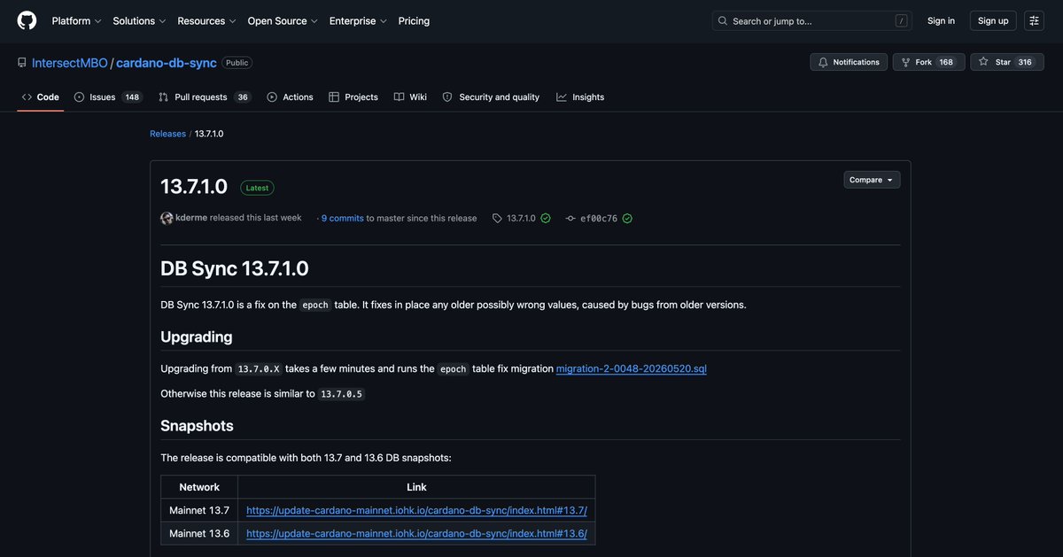Click the Issues count badge 148

pyautogui.click(x=132, y=97)
